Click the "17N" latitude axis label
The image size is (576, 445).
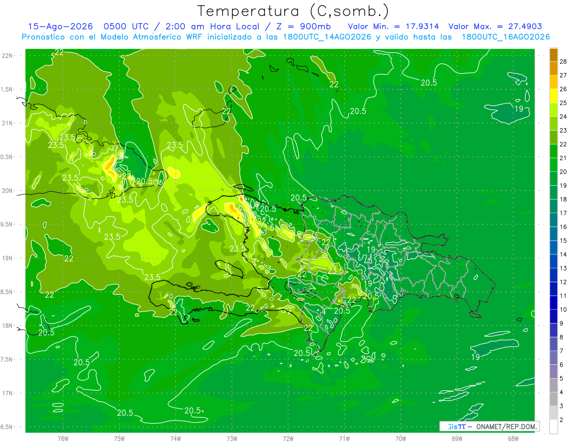(8, 393)
